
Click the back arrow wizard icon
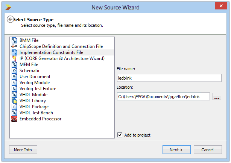tap(11, 20)
